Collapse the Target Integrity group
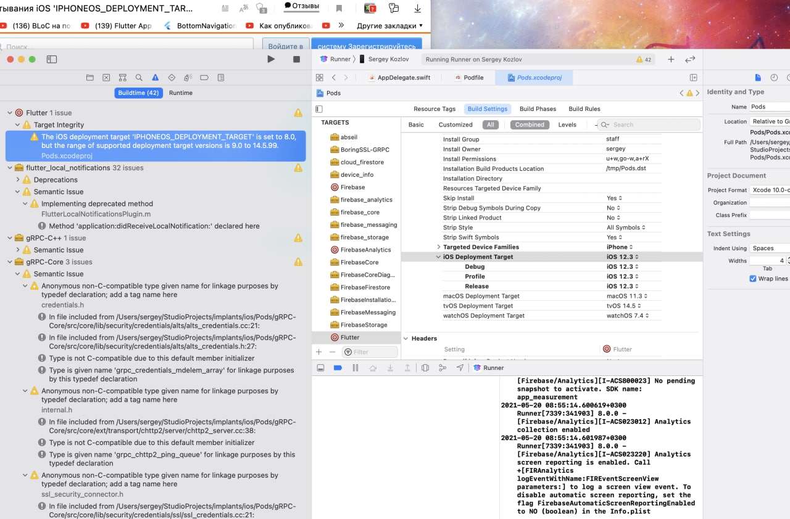Screen dimensions: 790x519 click(17, 125)
